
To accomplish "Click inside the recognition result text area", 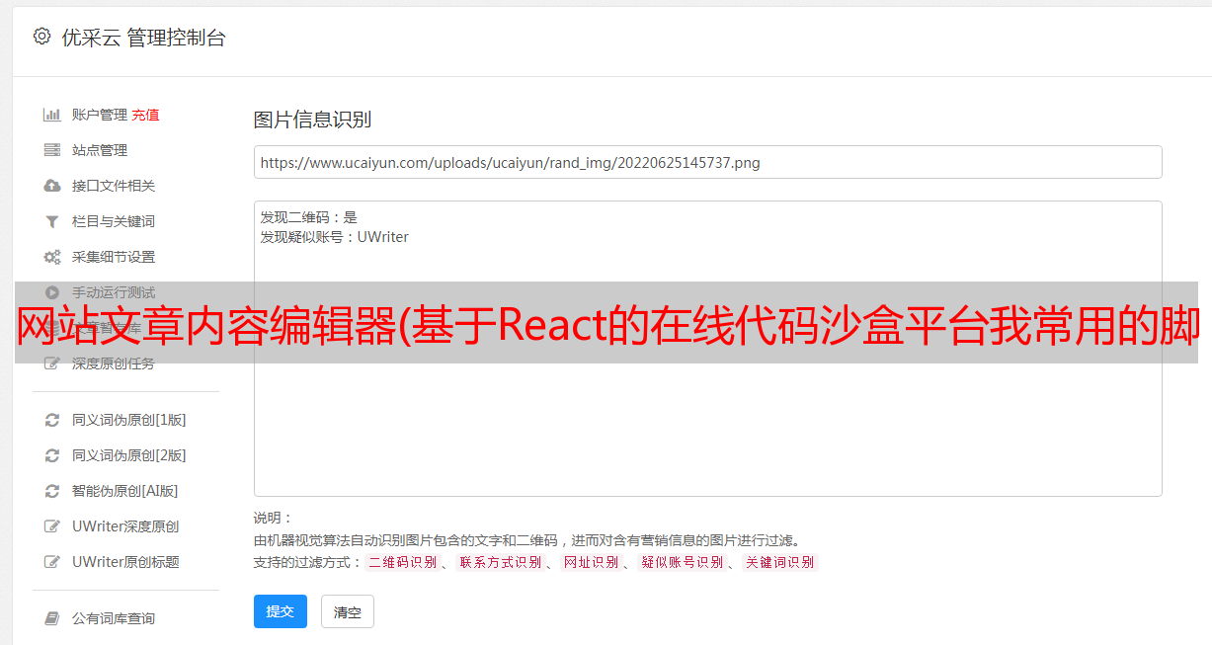I will pos(707,349).
